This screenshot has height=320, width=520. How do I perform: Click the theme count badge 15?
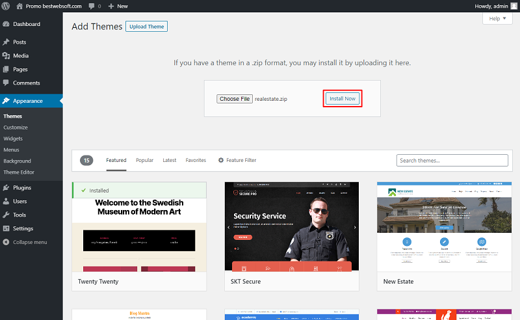click(x=86, y=161)
